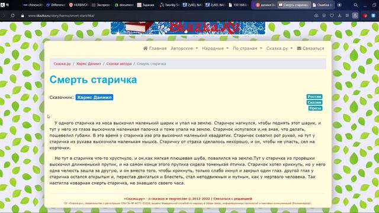Expand the Народные dropdown menu
The width and height of the screenshot is (379, 213).
(216, 49)
